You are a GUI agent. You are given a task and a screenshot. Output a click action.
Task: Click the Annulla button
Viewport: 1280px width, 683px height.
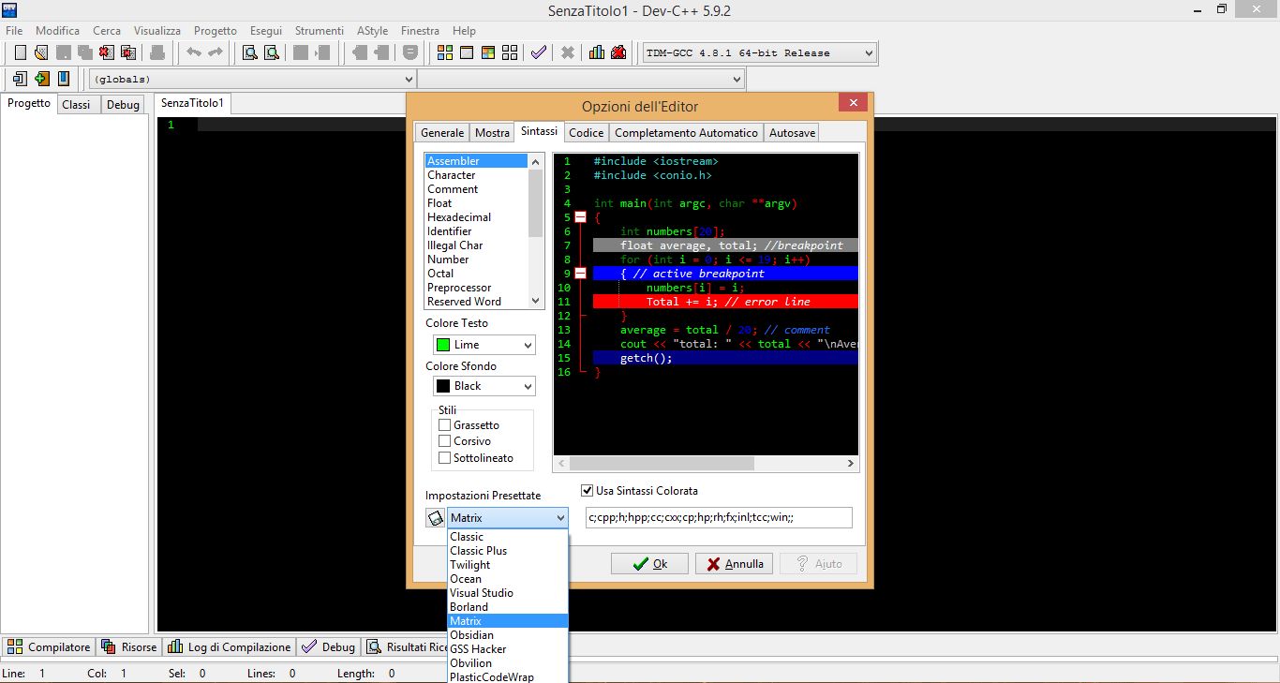tap(736, 564)
